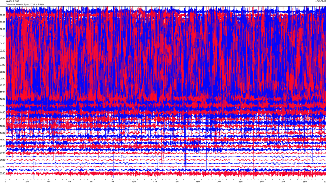This screenshot has height=183, width=326.
Task: Select the 13:30 time row label
Action: point(2,106)
